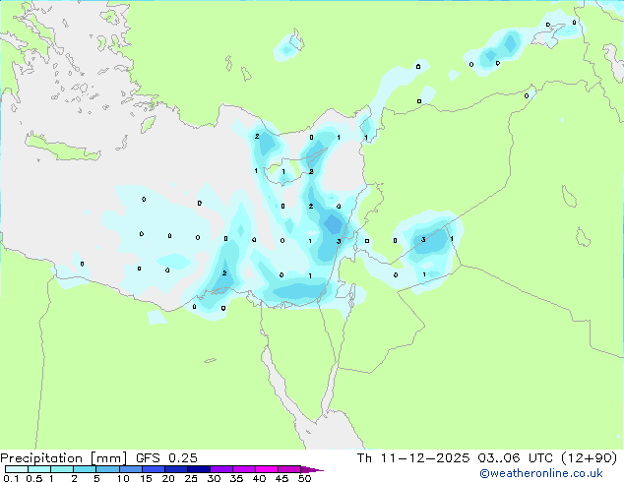Select the legend swatch between 20 and 25
624x482 pixels.
coord(175,469)
